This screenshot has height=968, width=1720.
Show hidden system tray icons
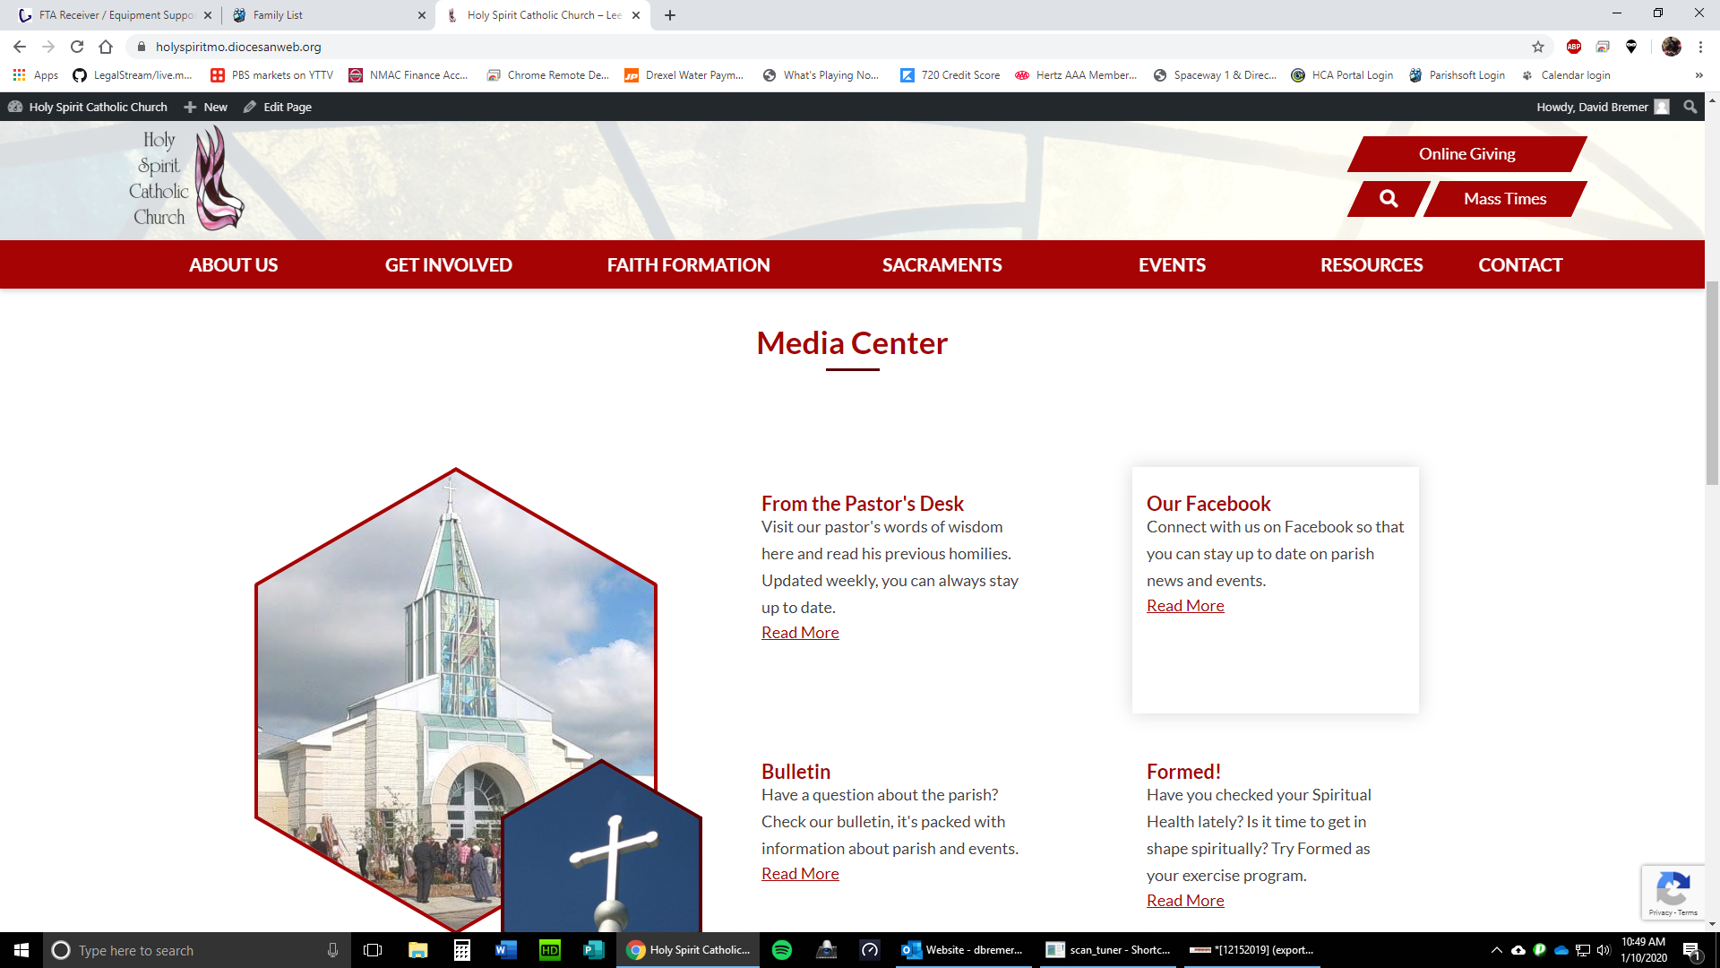tap(1496, 950)
